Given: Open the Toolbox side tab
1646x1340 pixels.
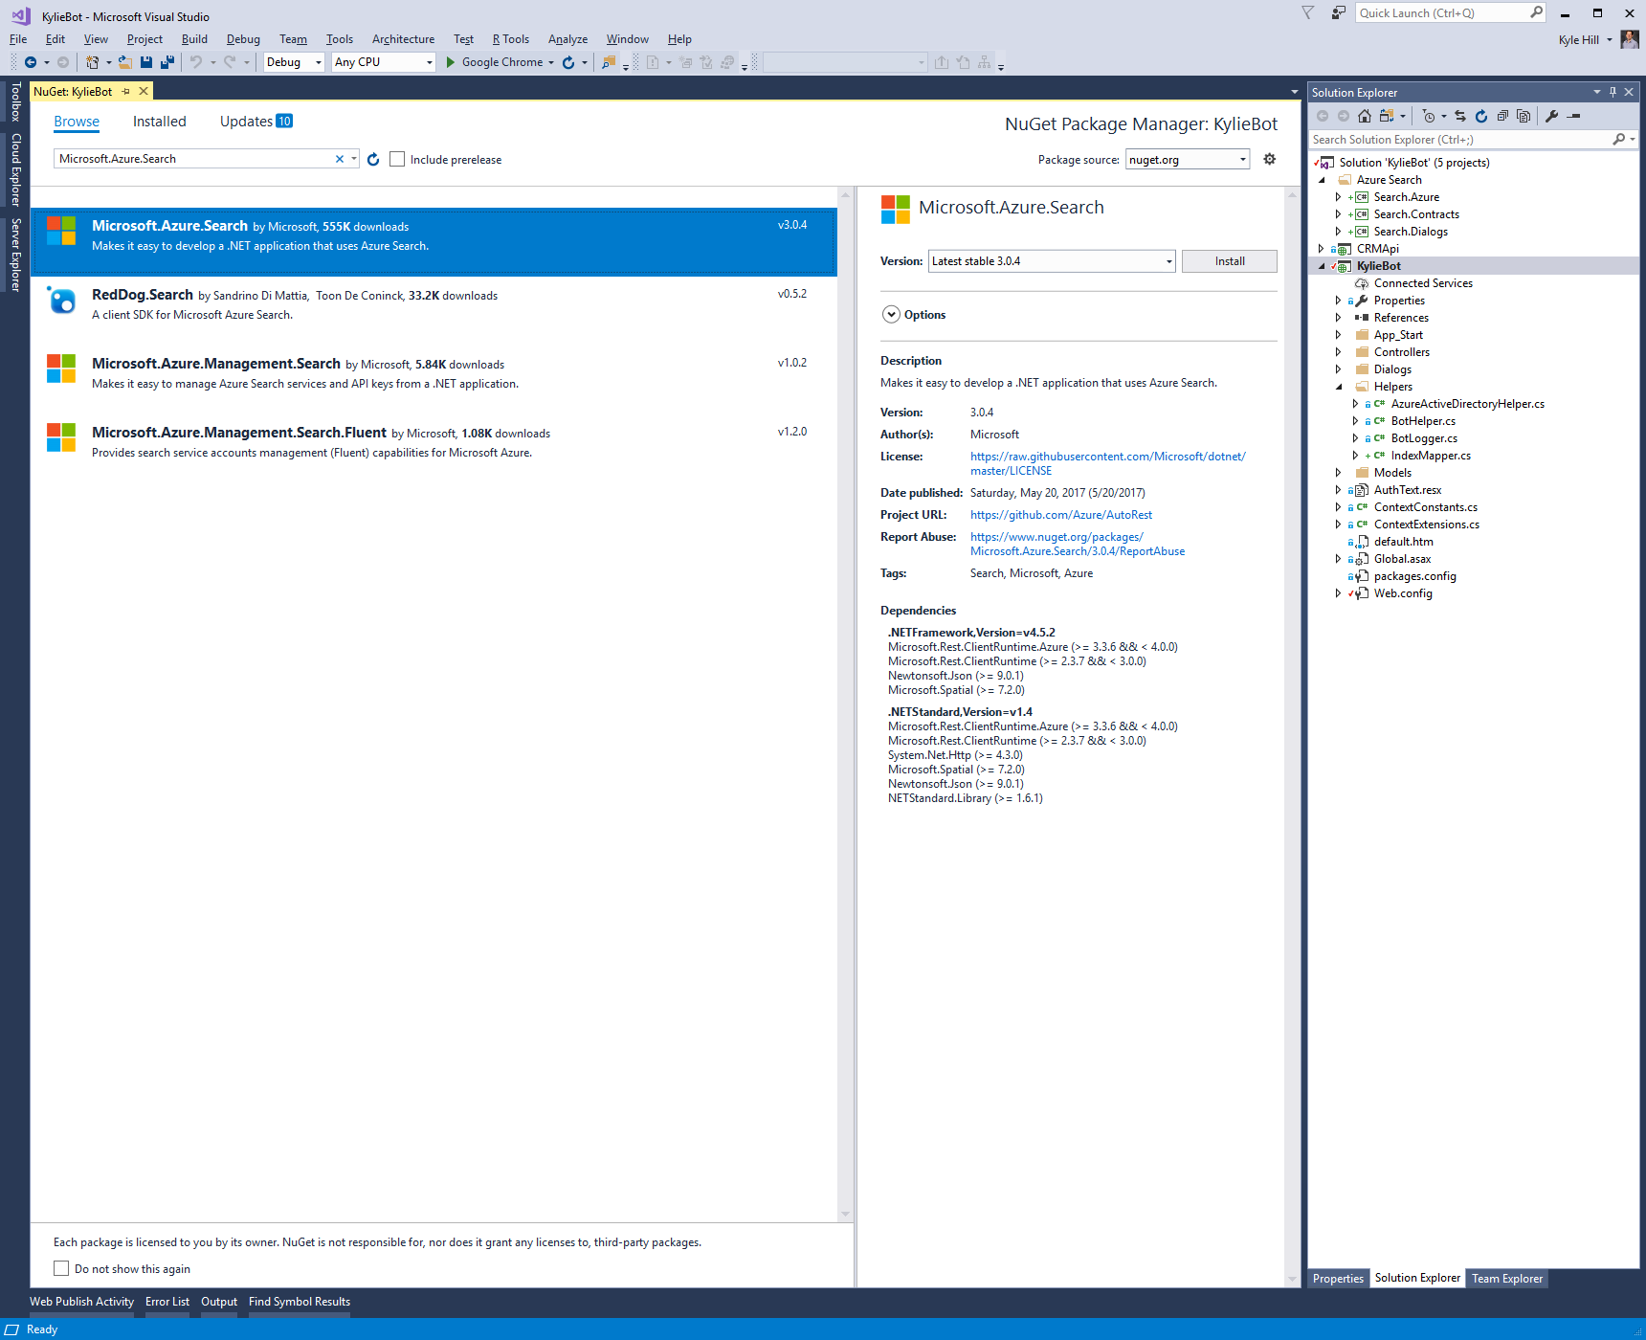Looking at the screenshot, I should pyautogui.click(x=15, y=102).
